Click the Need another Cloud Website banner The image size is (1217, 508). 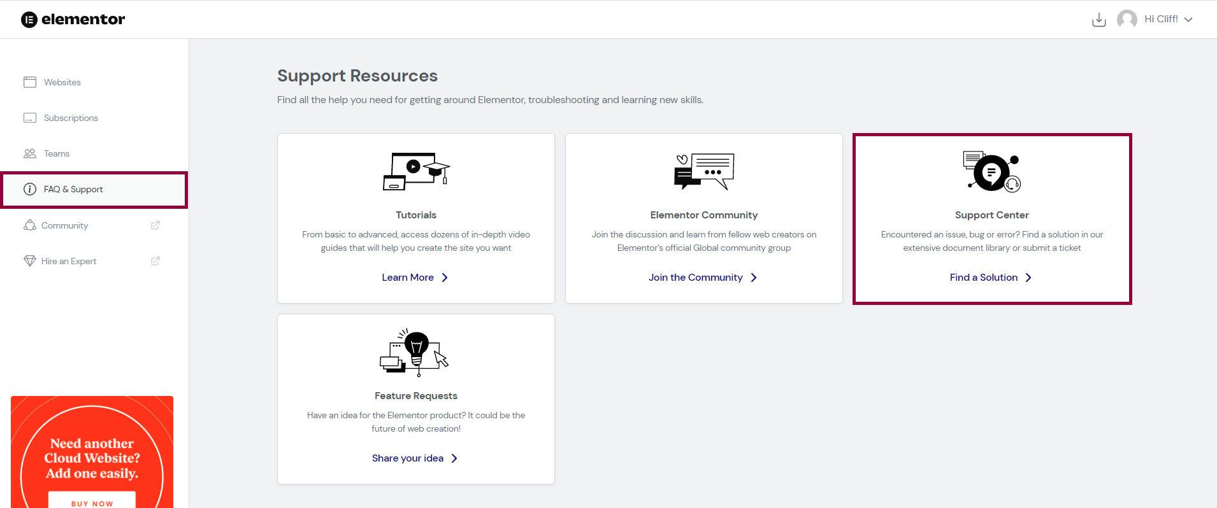tap(92, 452)
